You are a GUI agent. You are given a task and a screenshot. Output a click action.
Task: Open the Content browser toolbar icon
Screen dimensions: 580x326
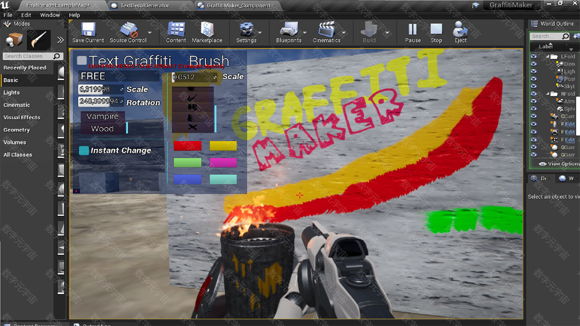[176, 30]
